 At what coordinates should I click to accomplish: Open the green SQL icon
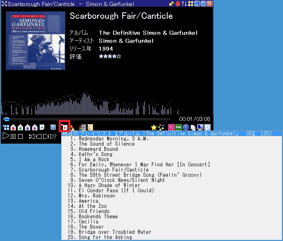(179, 127)
